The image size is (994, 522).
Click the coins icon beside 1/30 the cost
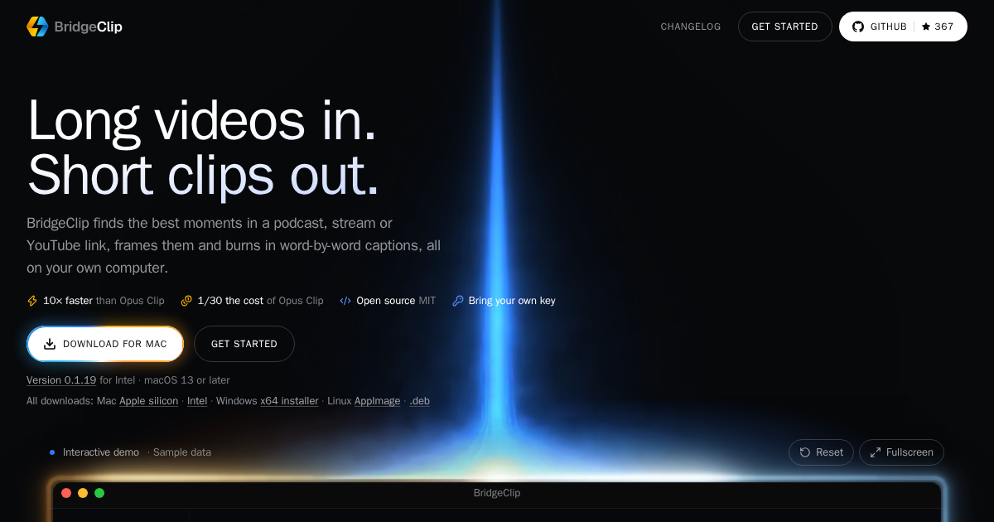tap(186, 301)
